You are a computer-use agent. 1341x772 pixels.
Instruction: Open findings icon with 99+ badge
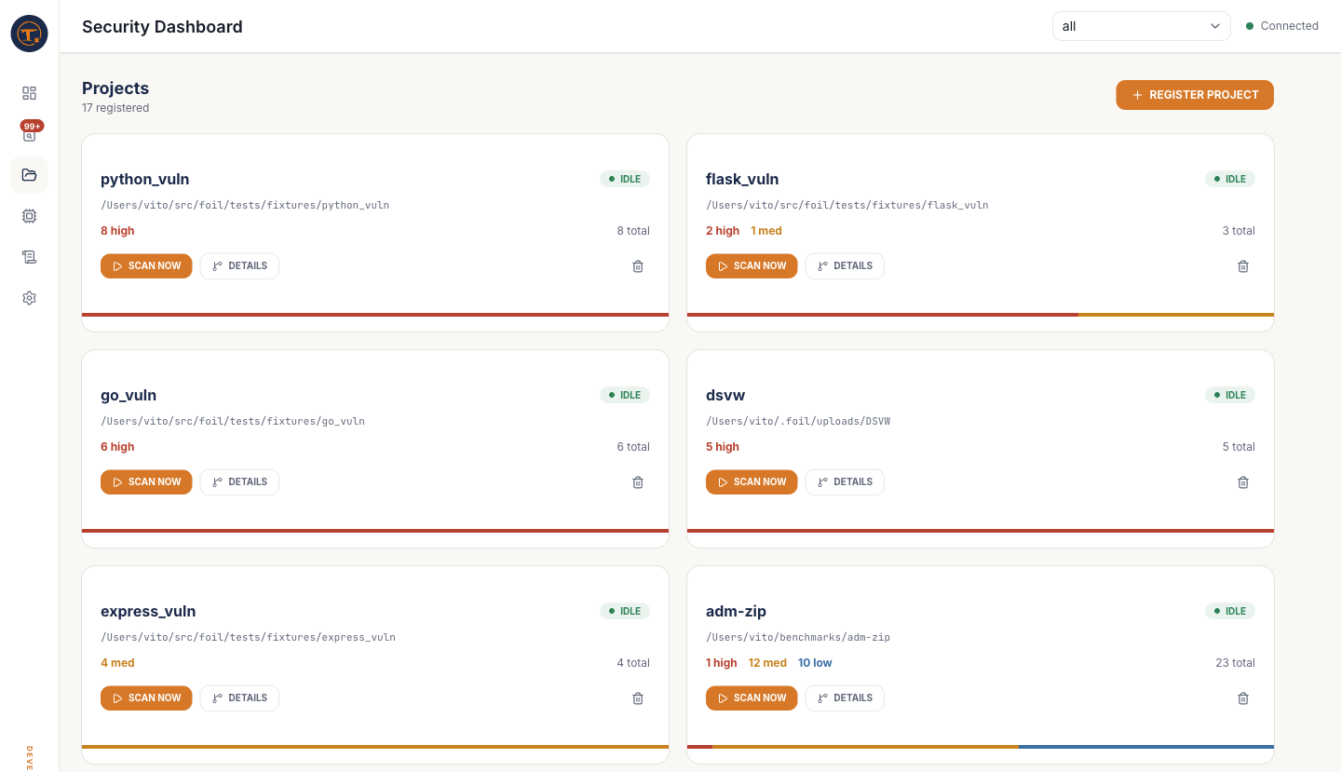tap(29, 134)
